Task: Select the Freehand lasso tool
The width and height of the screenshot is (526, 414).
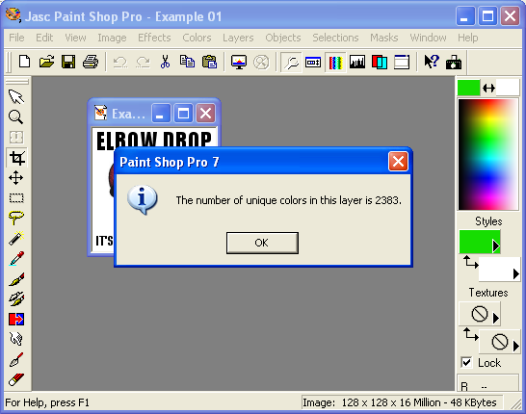Action: pyautogui.click(x=16, y=218)
